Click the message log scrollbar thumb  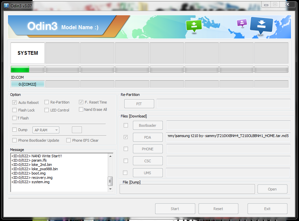coord(110,181)
